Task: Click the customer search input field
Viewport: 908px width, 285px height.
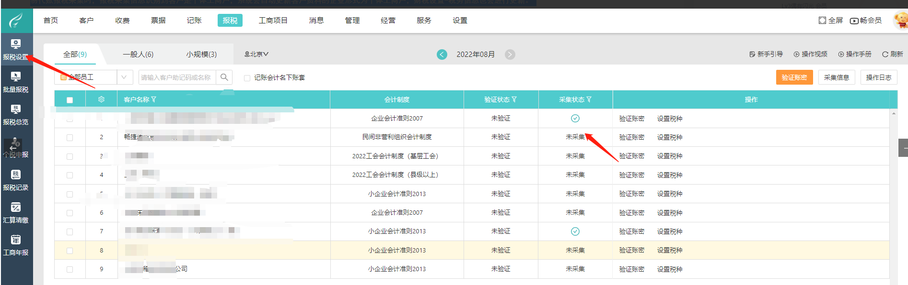Action: pyautogui.click(x=176, y=77)
